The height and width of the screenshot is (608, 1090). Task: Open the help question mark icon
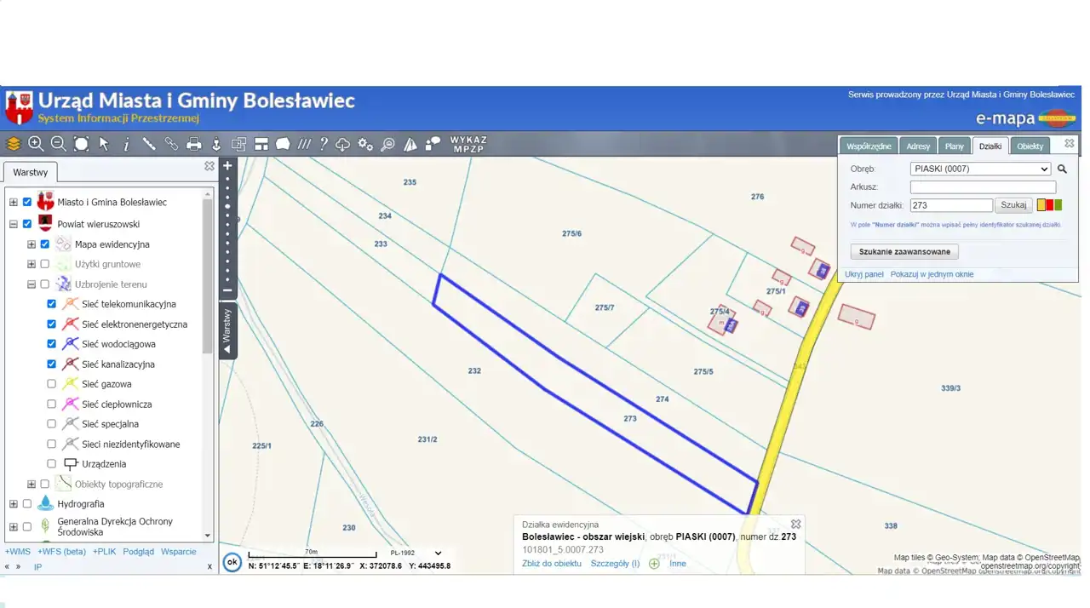coord(324,144)
